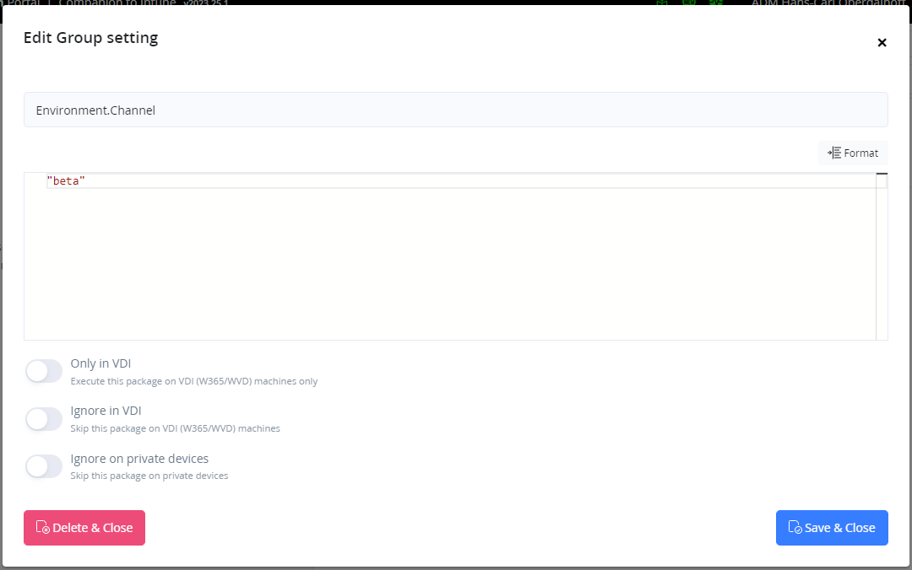Image resolution: width=912 pixels, height=570 pixels.
Task: Click the "Ignore on private devices" label
Action: tap(139, 459)
